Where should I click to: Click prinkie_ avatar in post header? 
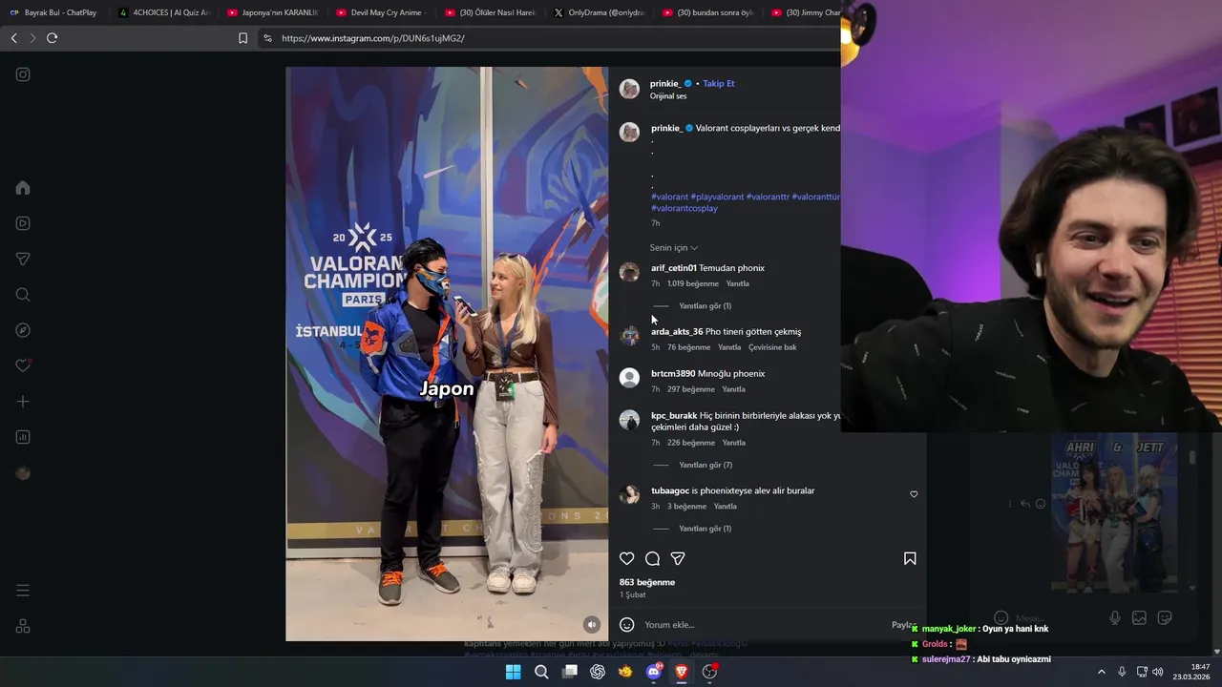click(x=629, y=89)
